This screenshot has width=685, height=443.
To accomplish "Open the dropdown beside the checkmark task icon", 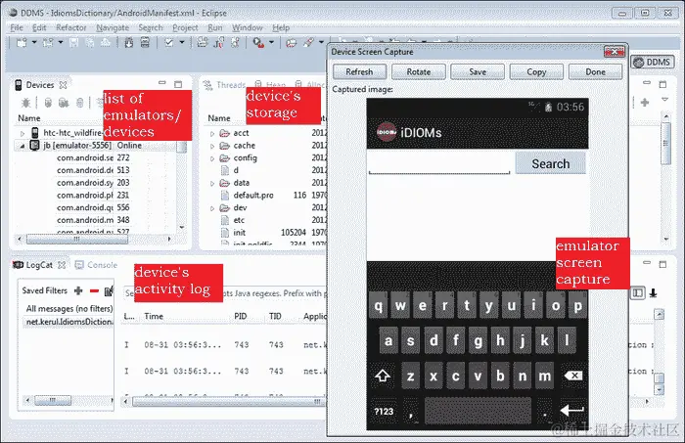I will pos(182,42).
